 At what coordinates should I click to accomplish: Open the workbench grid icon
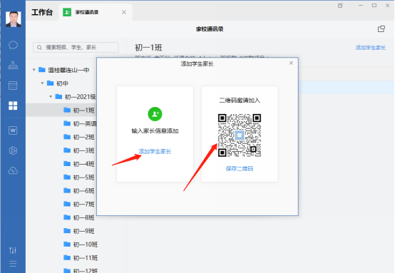click(13, 105)
